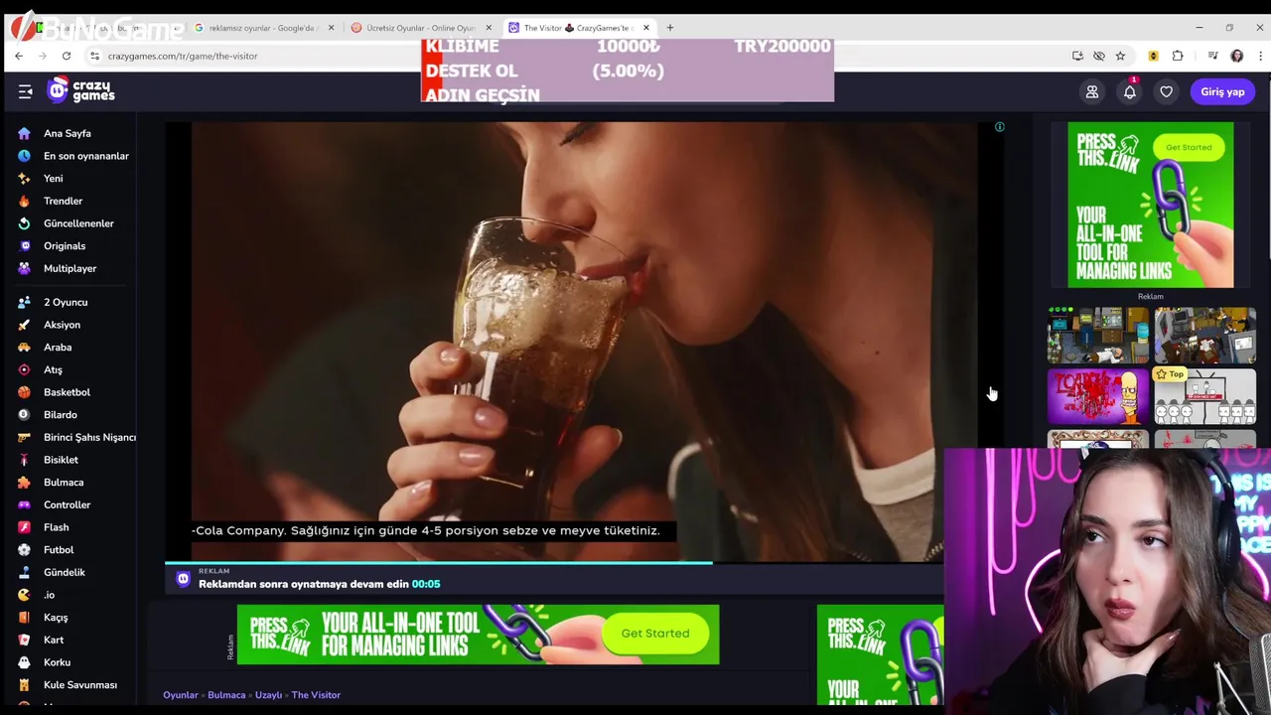Open browser extensions puzzle icon
Image resolution: width=1271 pixels, height=715 pixels.
(1178, 56)
